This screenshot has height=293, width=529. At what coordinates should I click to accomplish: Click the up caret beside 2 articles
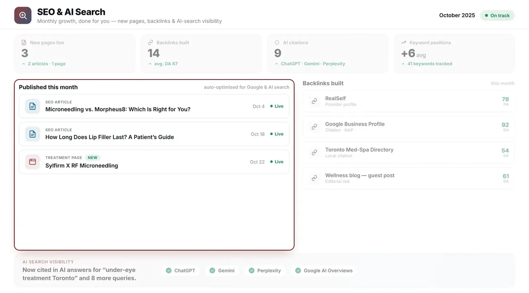pos(24,64)
